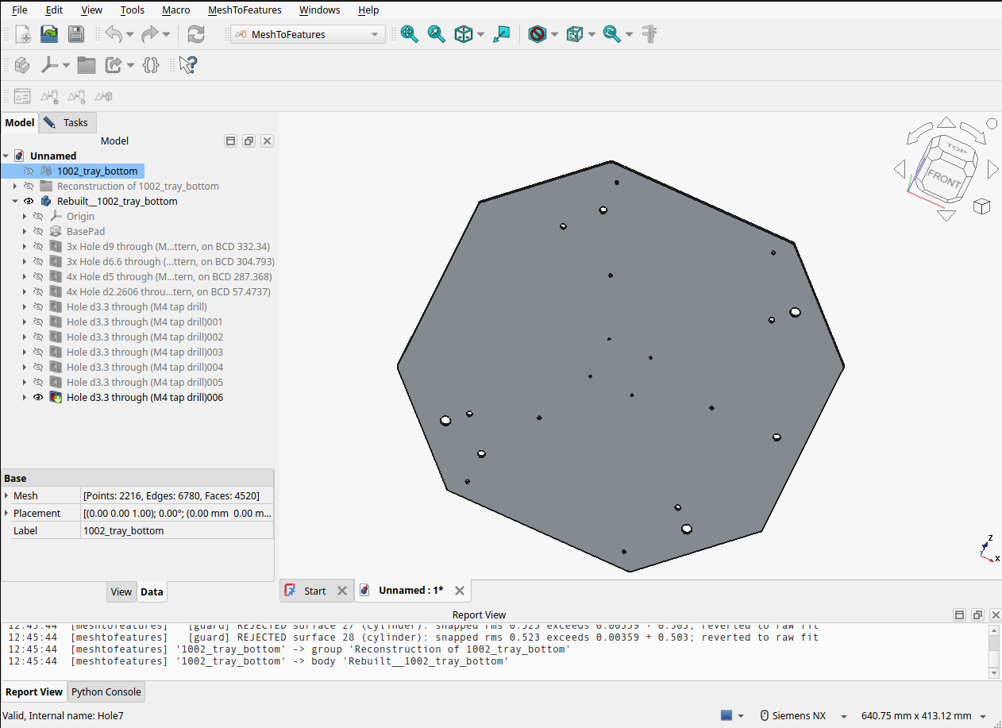Image resolution: width=1002 pixels, height=728 pixels.
Task: Expand the Placement property row
Action: coord(6,513)
